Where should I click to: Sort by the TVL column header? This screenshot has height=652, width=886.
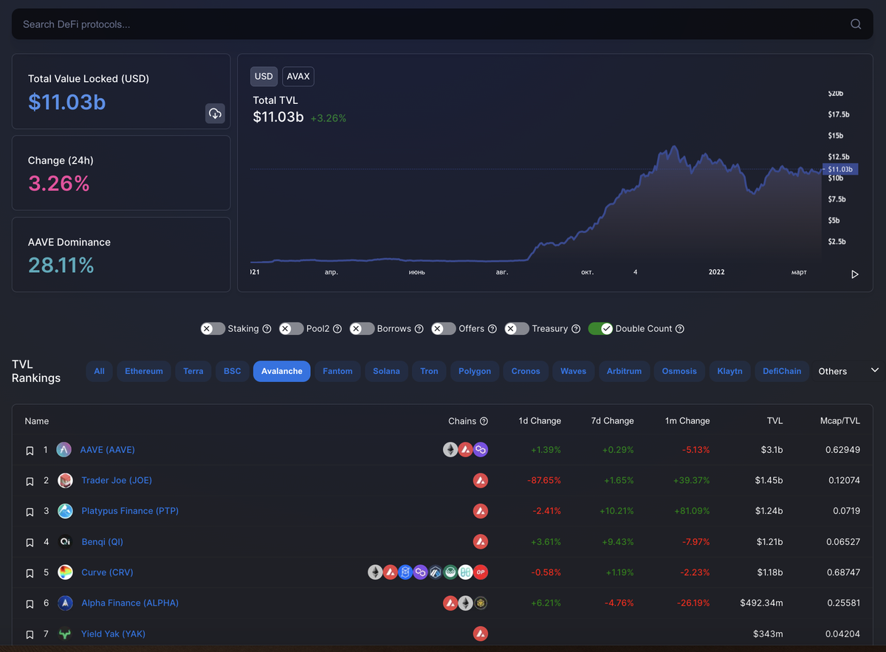click(775, 421)
